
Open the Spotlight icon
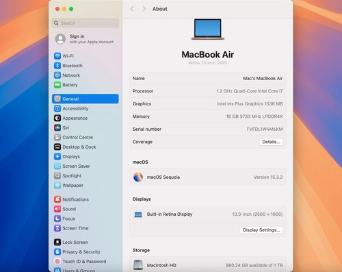(x=57, y=175)
